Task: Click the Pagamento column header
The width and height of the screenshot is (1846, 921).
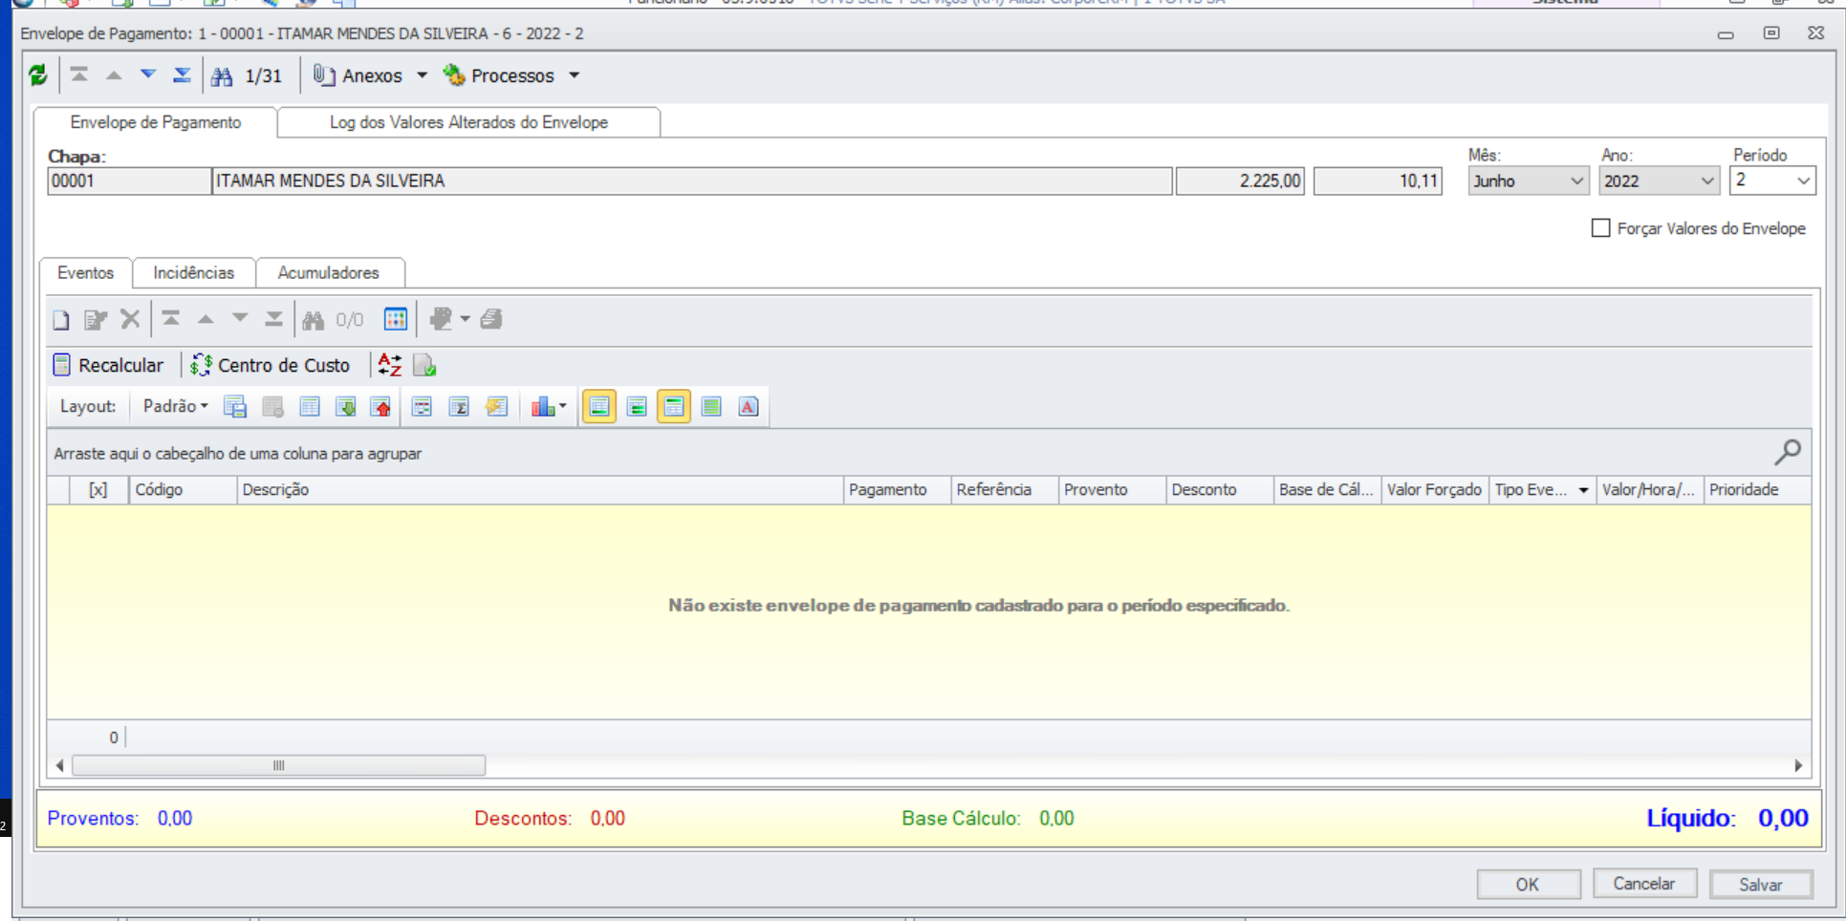Action: (897, 489)
